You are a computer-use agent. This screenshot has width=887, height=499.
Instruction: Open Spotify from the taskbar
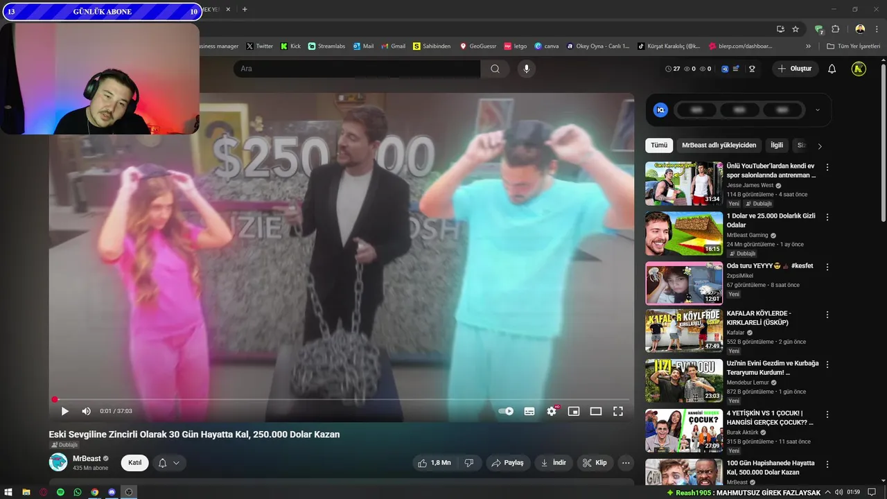point(60,492)
